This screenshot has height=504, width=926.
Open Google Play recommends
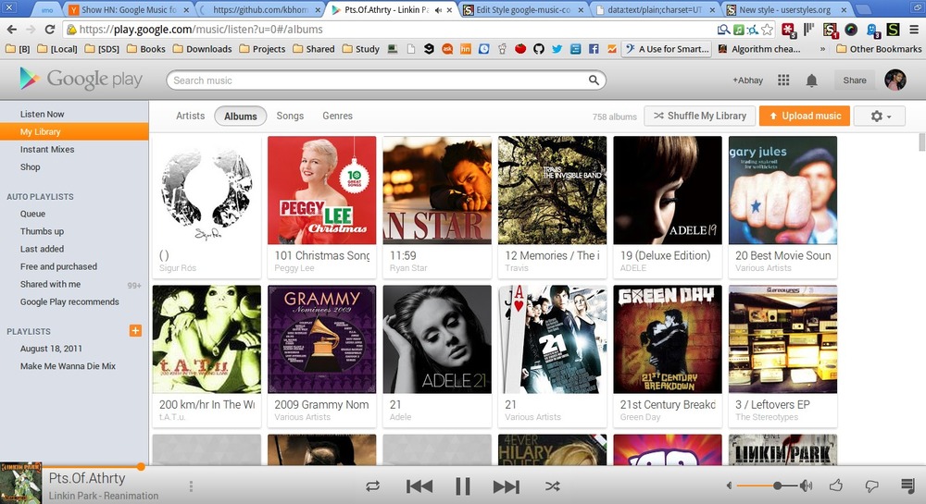[x=69, y=301]
